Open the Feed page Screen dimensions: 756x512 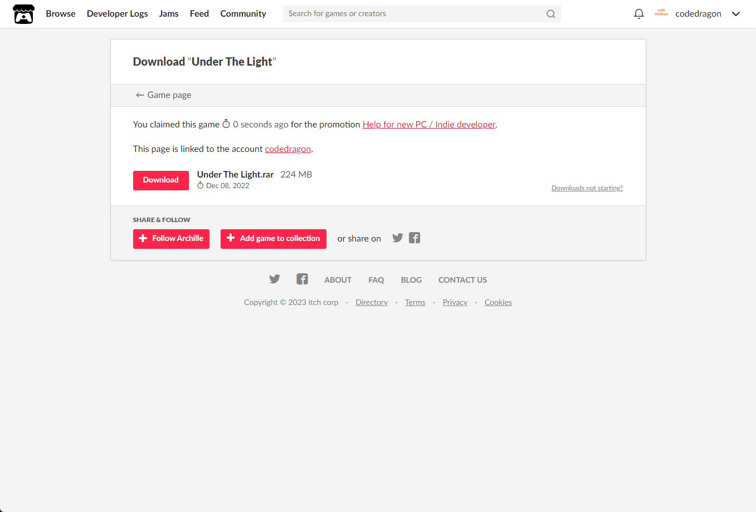(199, 14)
